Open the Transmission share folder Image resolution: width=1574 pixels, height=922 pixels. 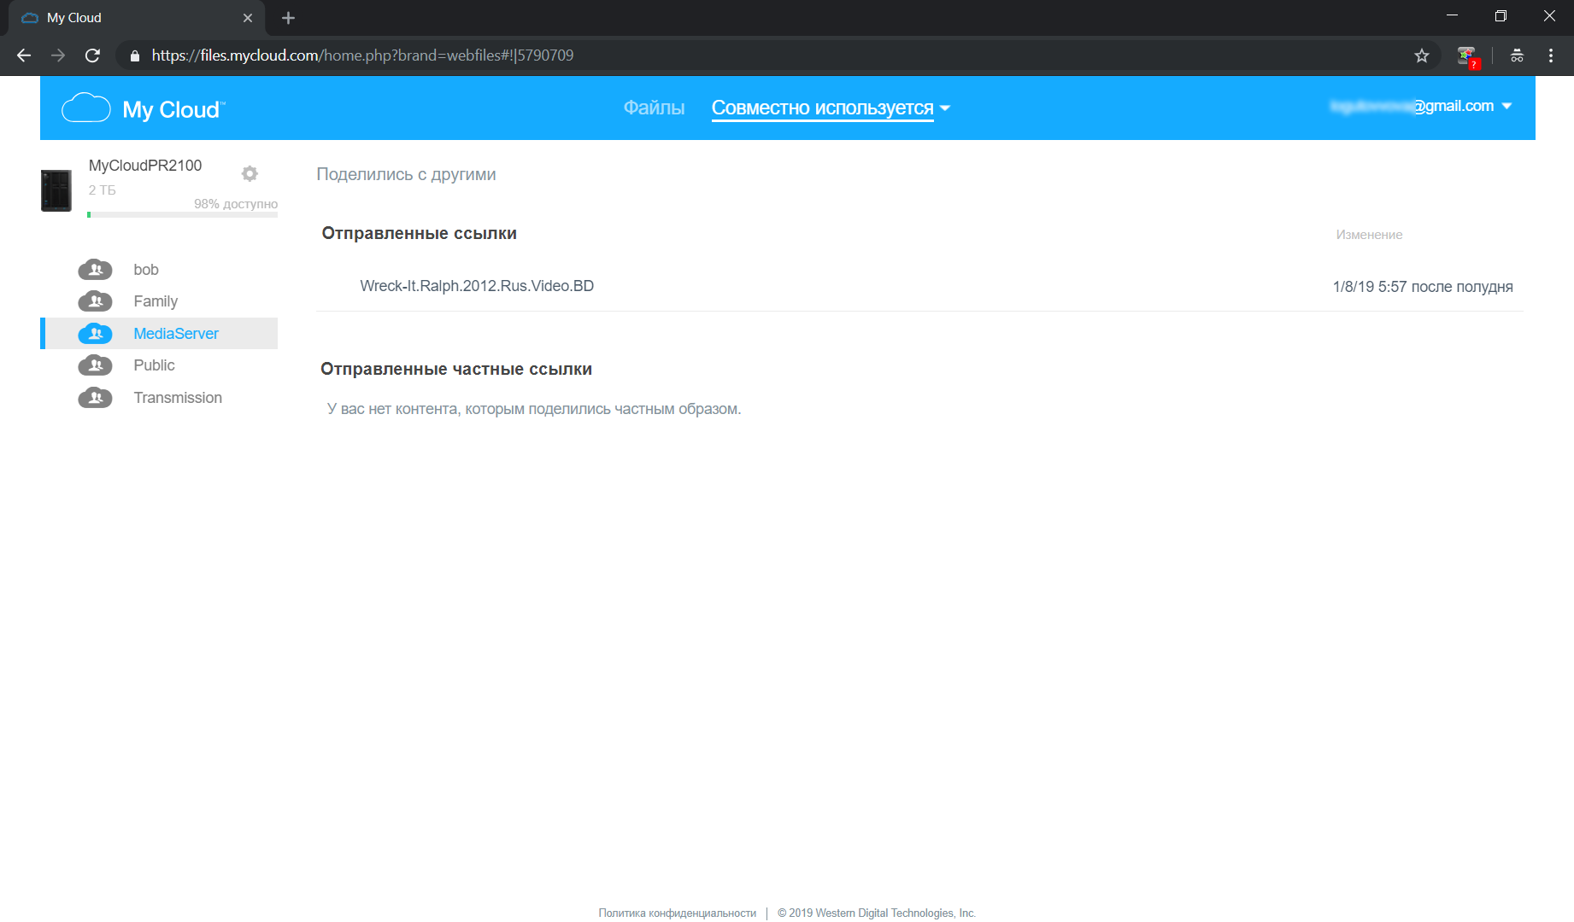[178, 398]
